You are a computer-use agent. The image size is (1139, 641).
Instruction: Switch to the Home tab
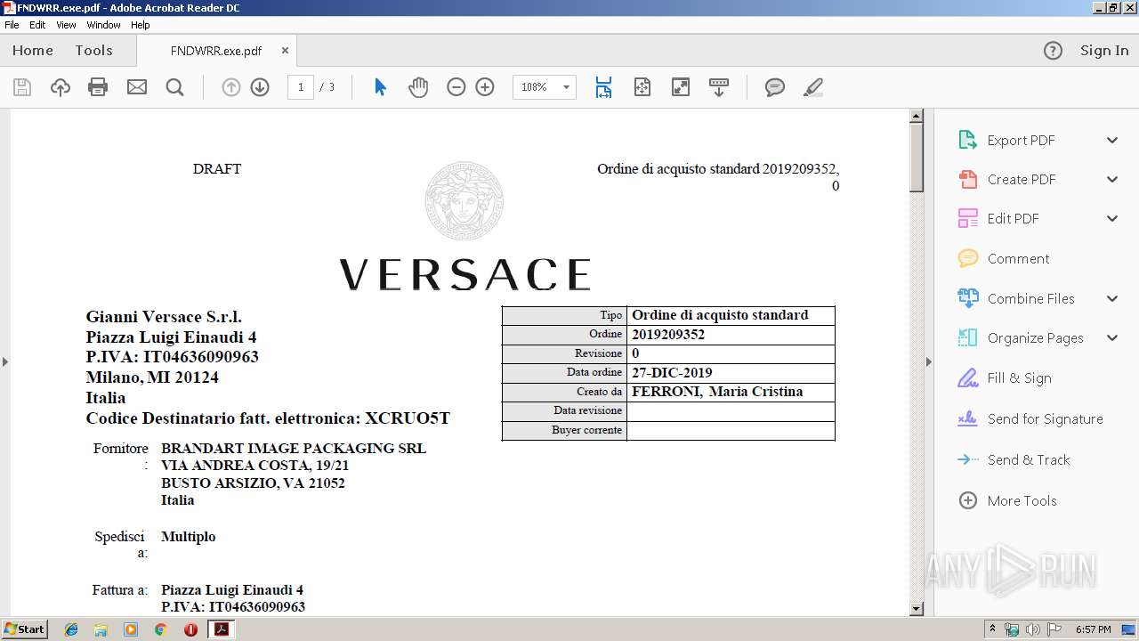[x=33, y=51]
